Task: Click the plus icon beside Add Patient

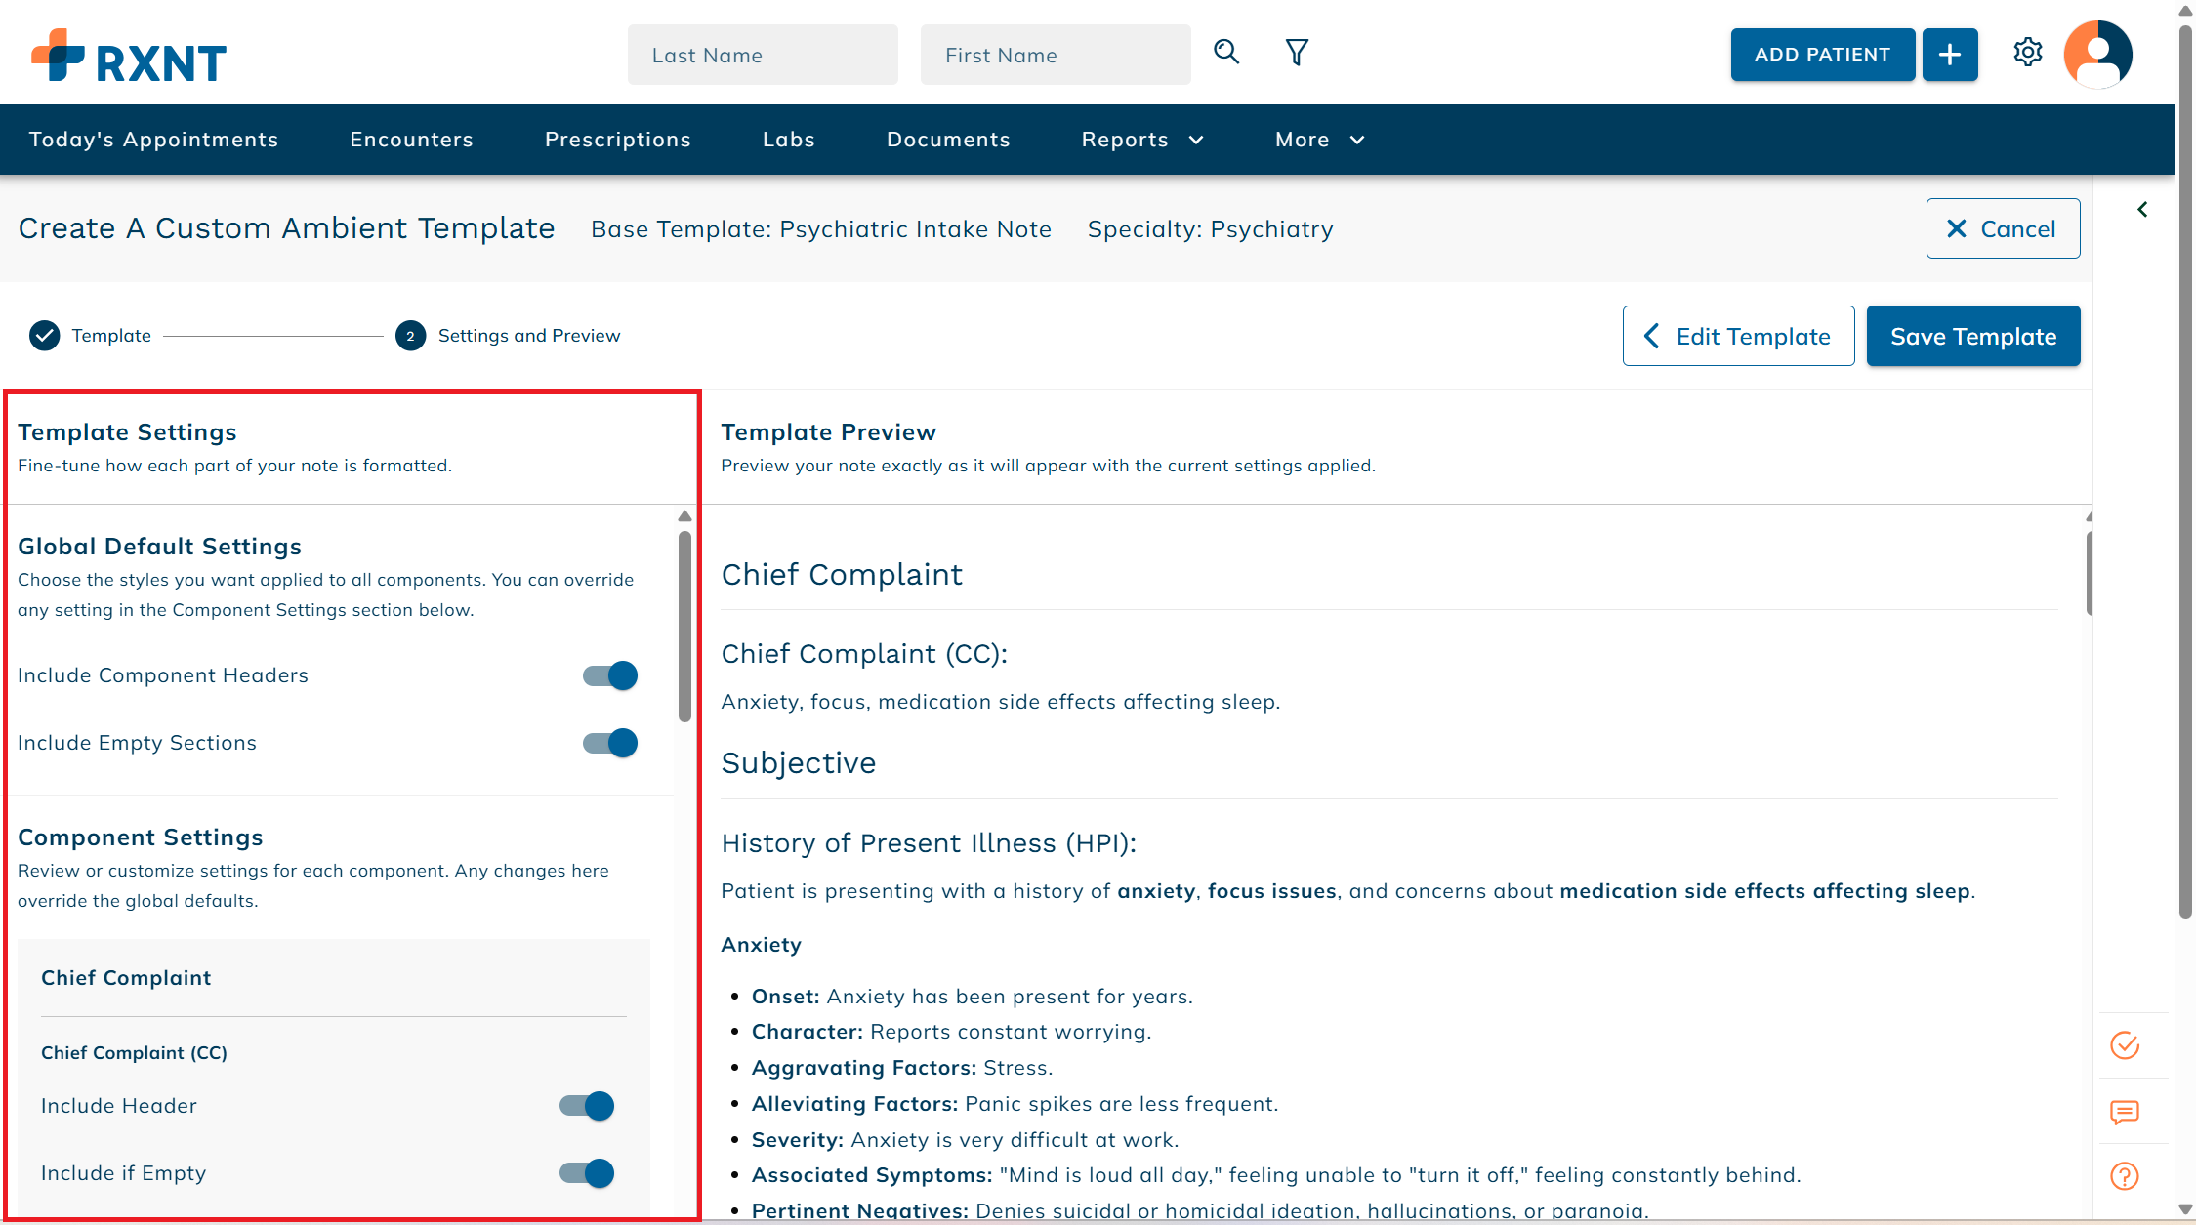Action: pyautogui.click(x=1949, y=55)
